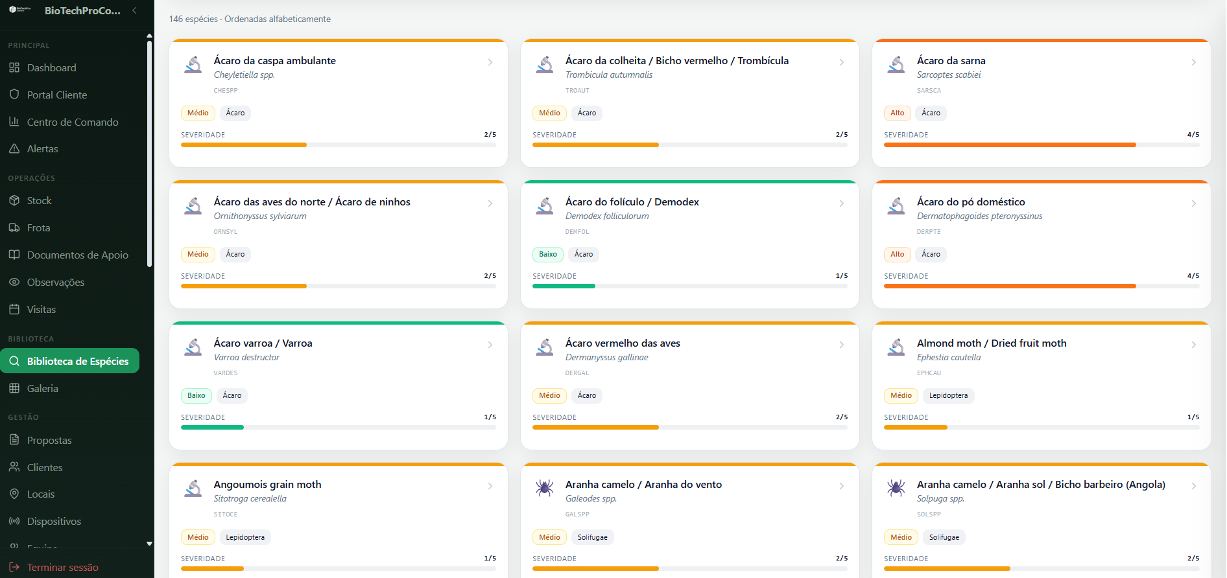Go to Centro de Comando page
The width and height of the screenshot is (1227, 578).
click(70, 122)
